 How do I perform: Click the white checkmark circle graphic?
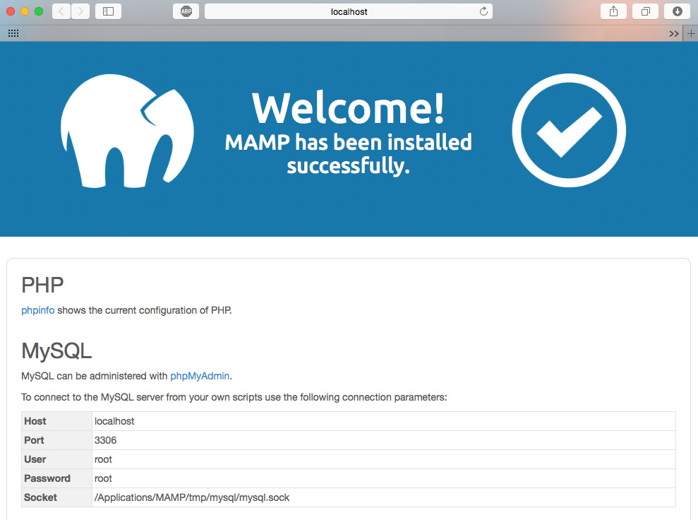(569, 131)
